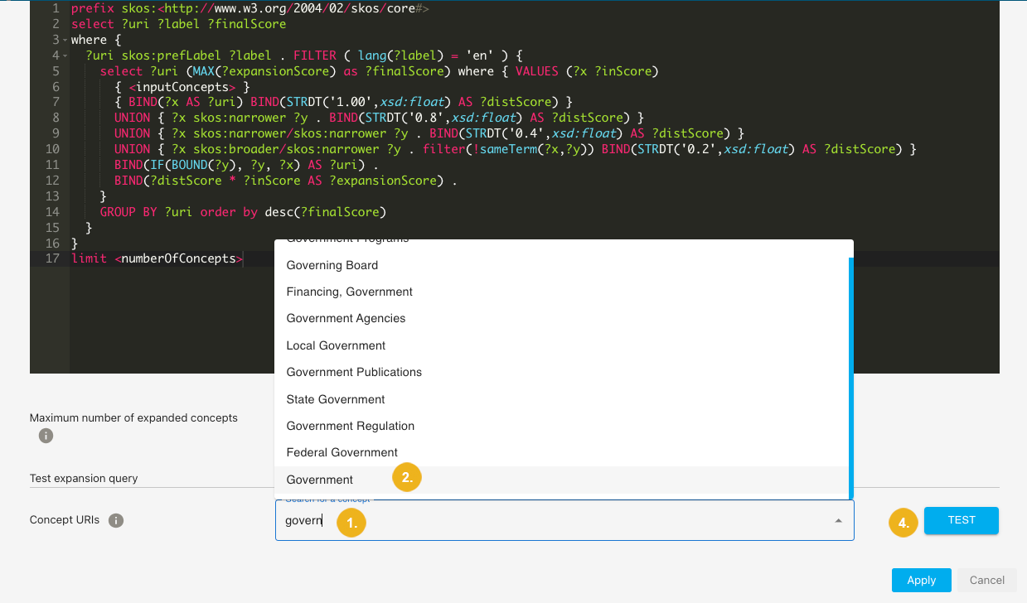The width and height of the screenshot is (1027, 603).
Task: Select "Government" from the suggestion list
Action: point(319,479)
